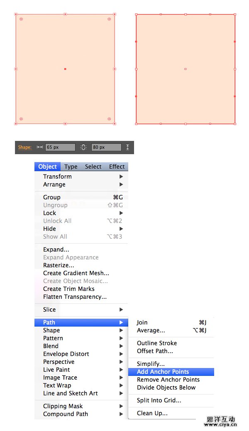Click the top-right corner anchor of right rectangle

(x=235, y=15)
